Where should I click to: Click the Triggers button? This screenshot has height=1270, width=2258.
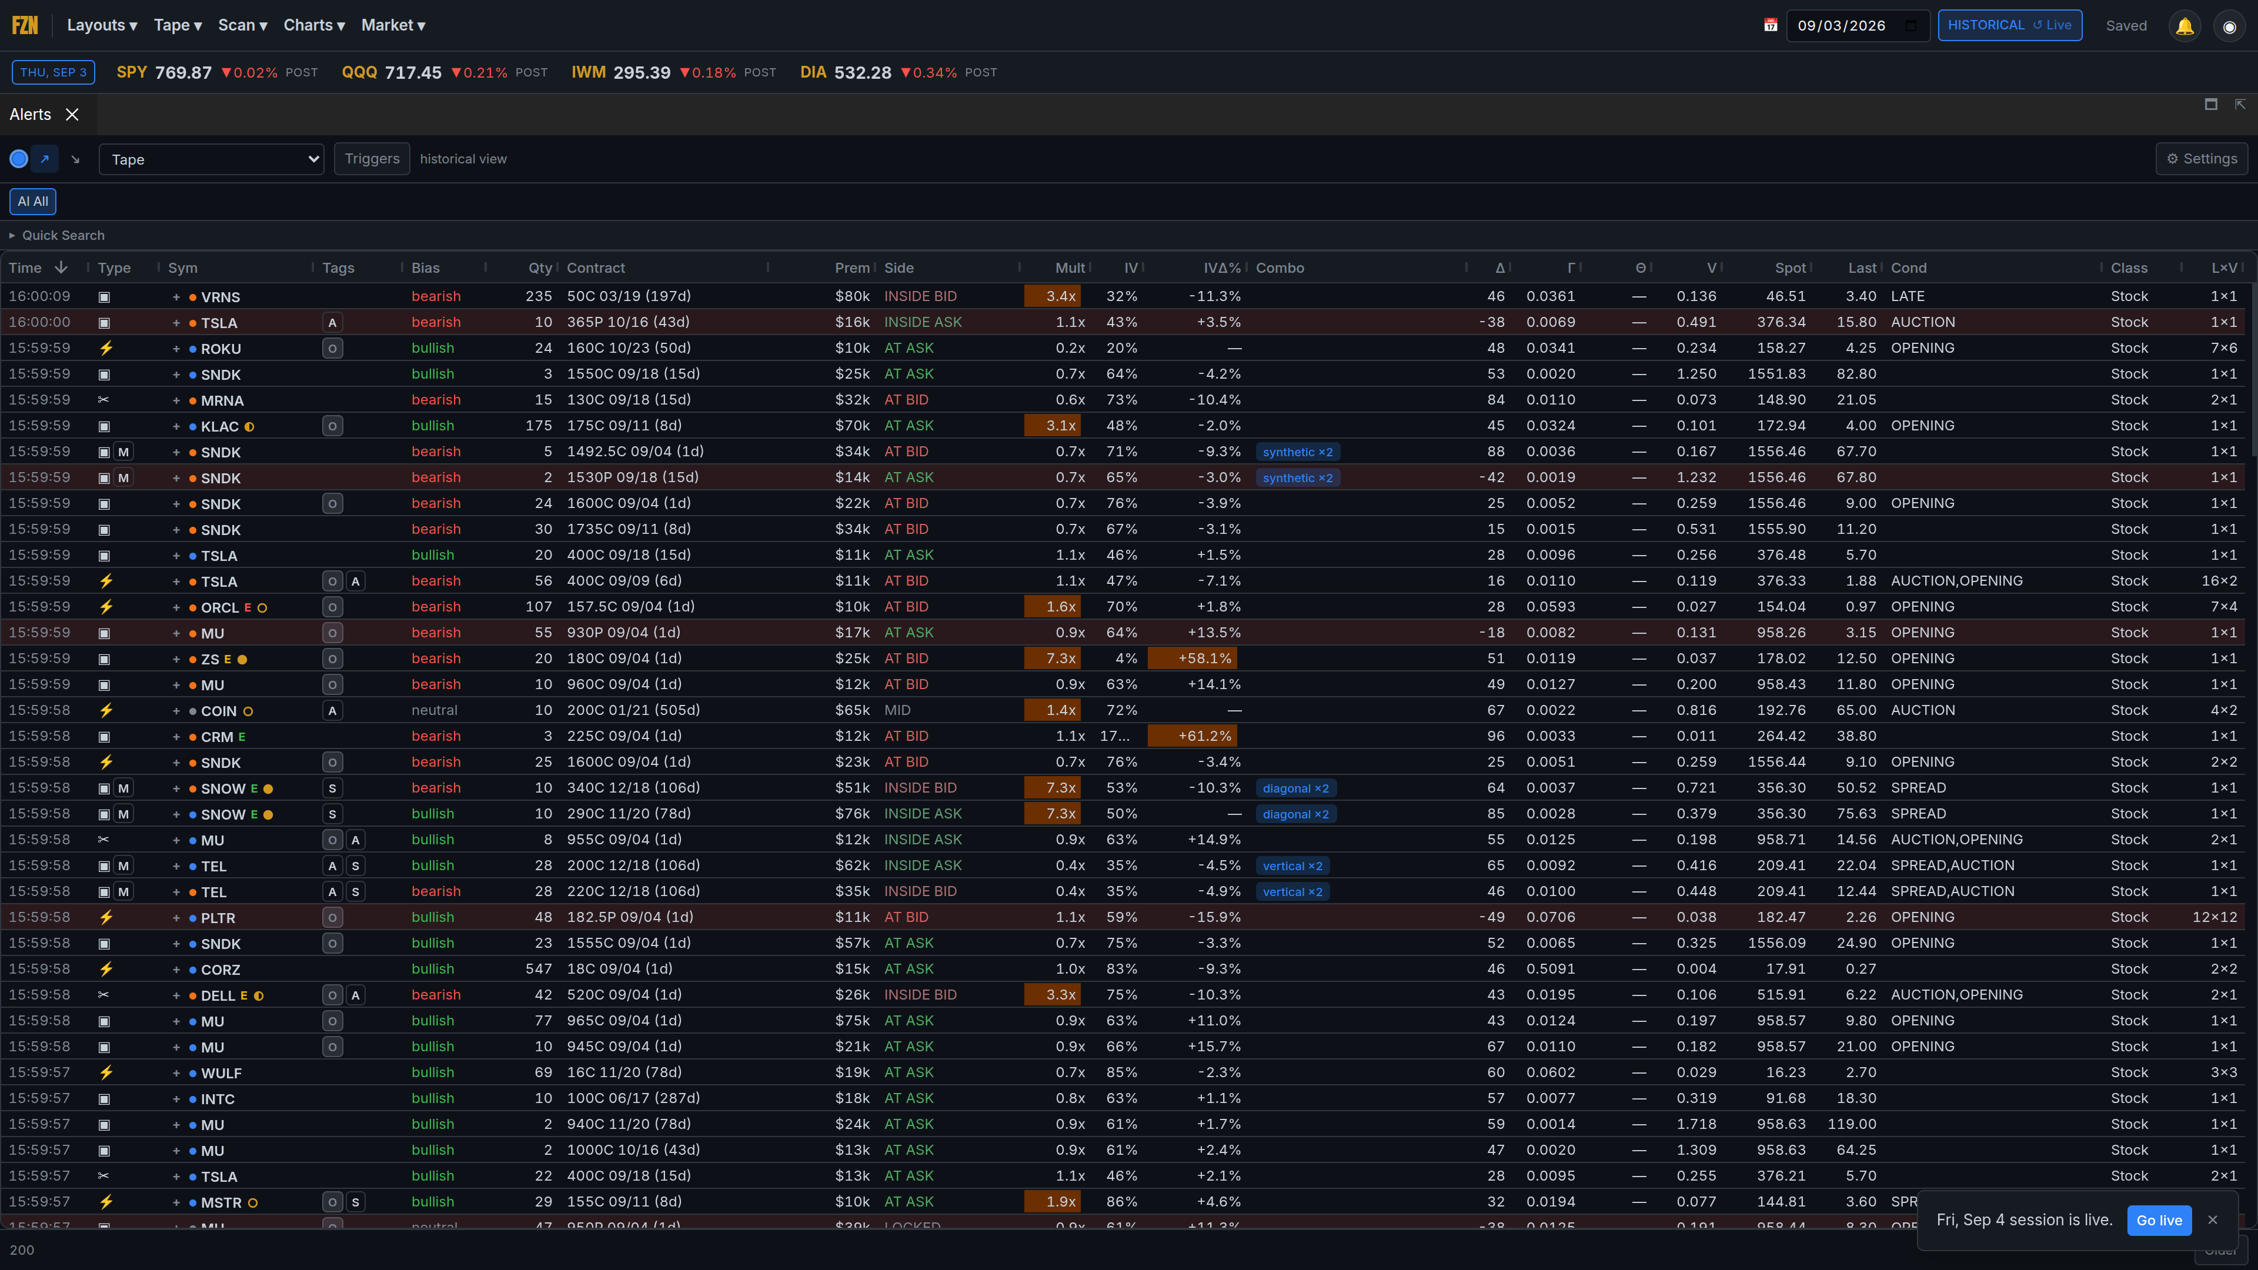372,159
